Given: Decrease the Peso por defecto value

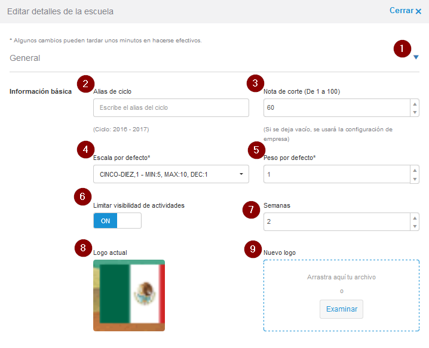Looking at the screenshot, I should click(x=415, y=178).
